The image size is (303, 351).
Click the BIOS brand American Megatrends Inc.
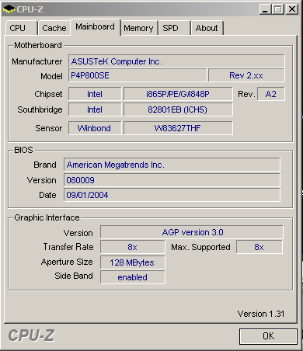tap(172, 165)
